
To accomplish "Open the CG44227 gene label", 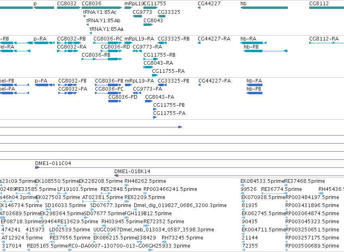I will pyautogui.click(x=209, y=4).
